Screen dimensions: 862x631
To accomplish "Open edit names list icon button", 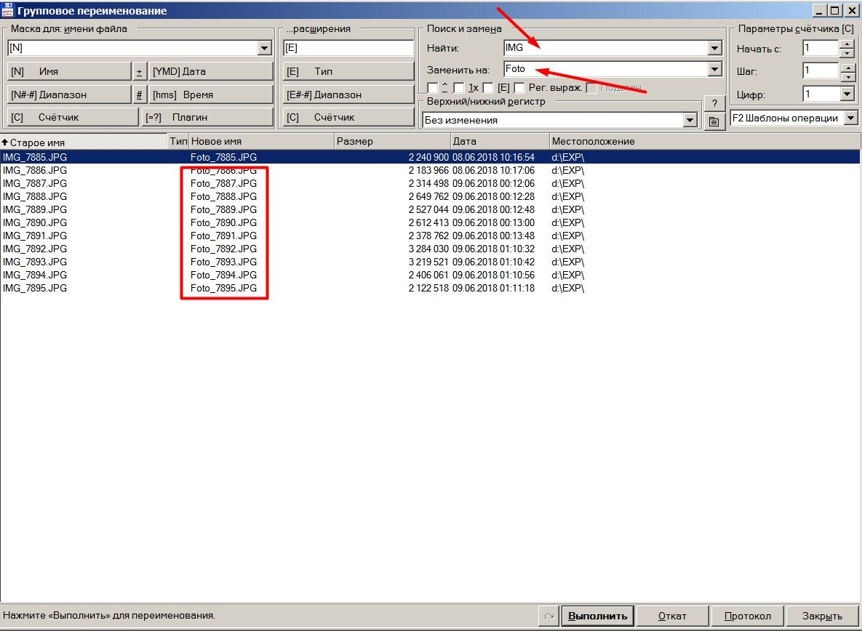I will tap(714, 121).
